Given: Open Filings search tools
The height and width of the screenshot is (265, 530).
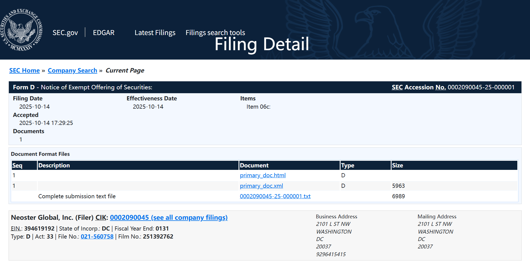Looking at the screenshot, I should pos(215,33).
